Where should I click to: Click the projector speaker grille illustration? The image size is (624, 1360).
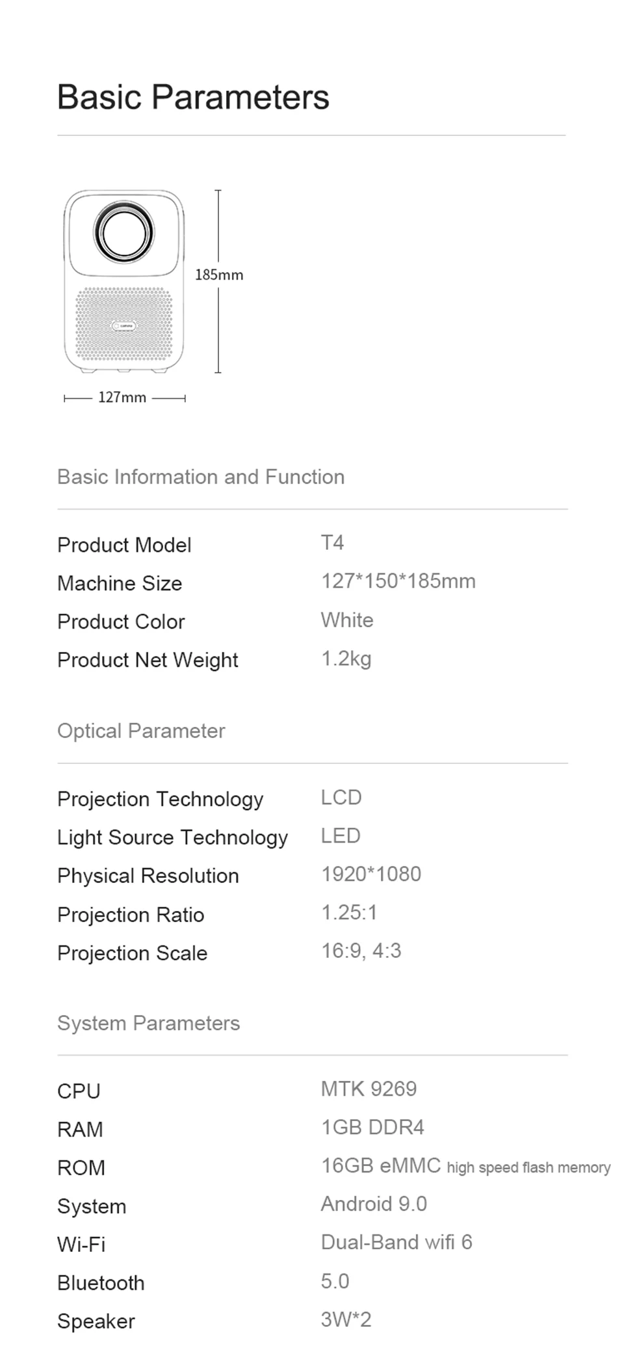124,325
